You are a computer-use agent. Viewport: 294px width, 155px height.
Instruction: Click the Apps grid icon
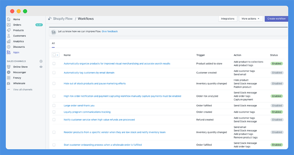8,52
